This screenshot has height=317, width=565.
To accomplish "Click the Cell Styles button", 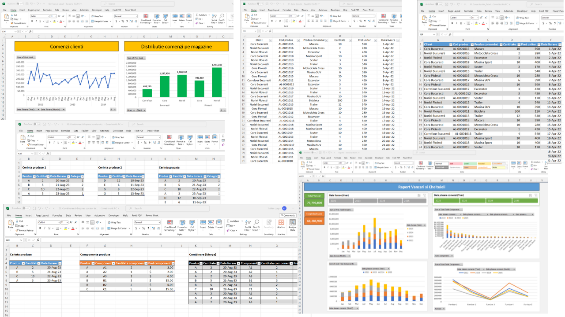I will [x=192, y=226].
